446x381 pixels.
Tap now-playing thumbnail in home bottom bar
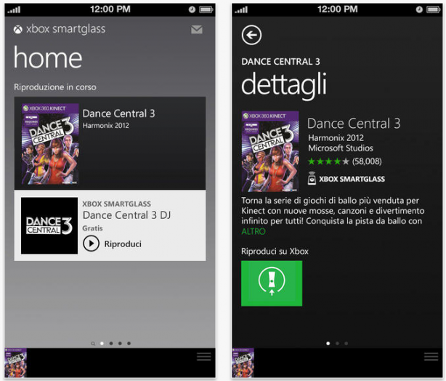click(16, 363)
